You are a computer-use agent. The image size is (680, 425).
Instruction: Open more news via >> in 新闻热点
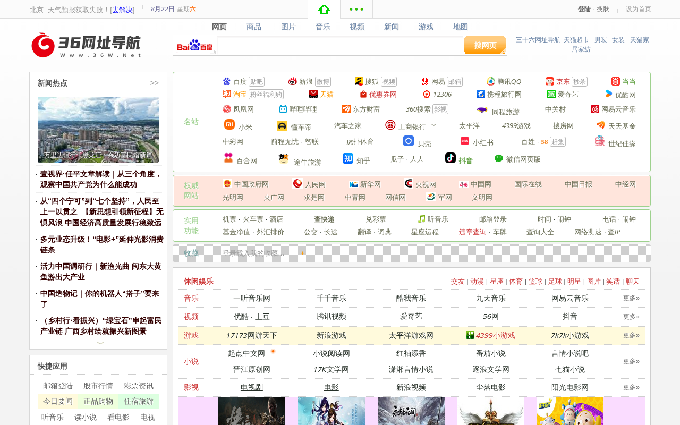pos(155,83)
